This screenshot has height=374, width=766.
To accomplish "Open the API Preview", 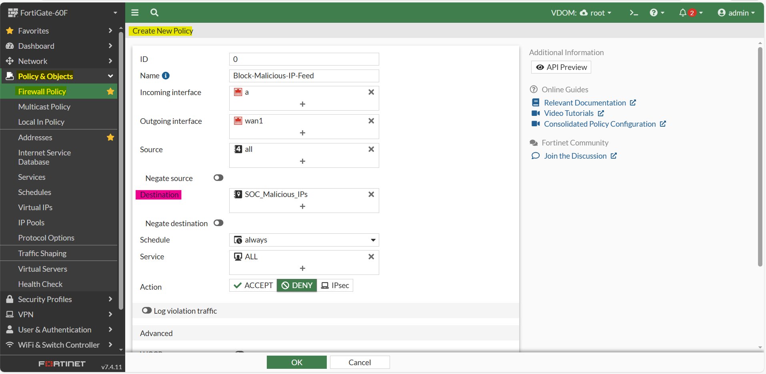I will coord(561,67).
